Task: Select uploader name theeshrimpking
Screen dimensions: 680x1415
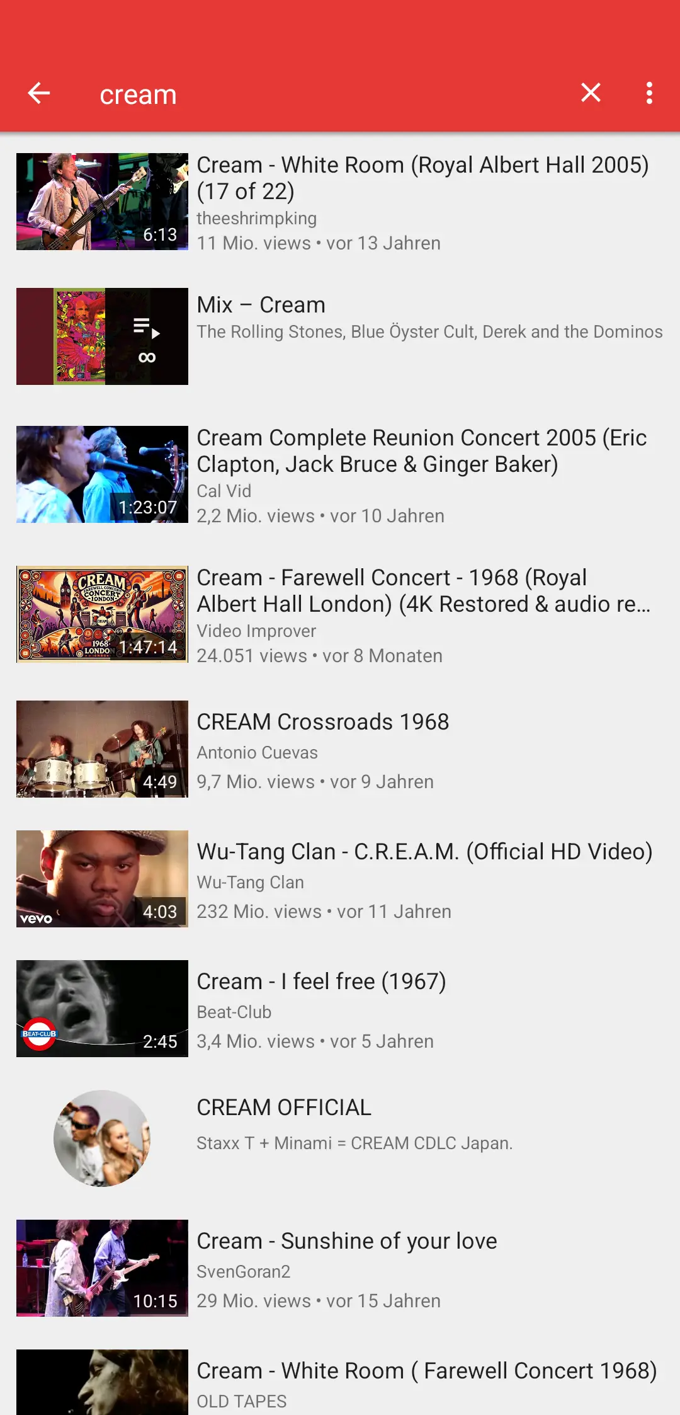Action: [257, 219]
